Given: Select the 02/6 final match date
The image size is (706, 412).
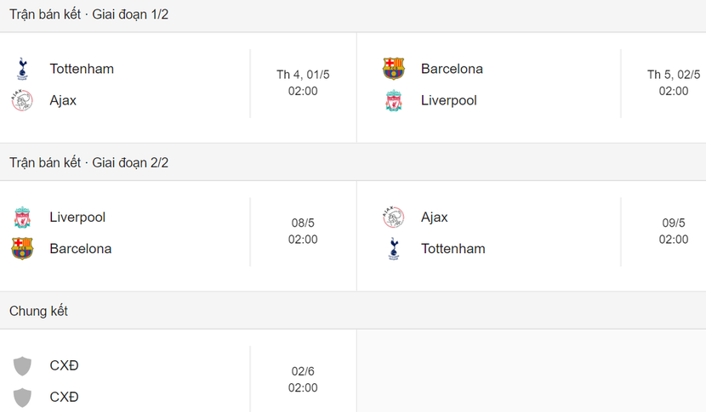Looking at the screenshot, I should click(303, 371).
